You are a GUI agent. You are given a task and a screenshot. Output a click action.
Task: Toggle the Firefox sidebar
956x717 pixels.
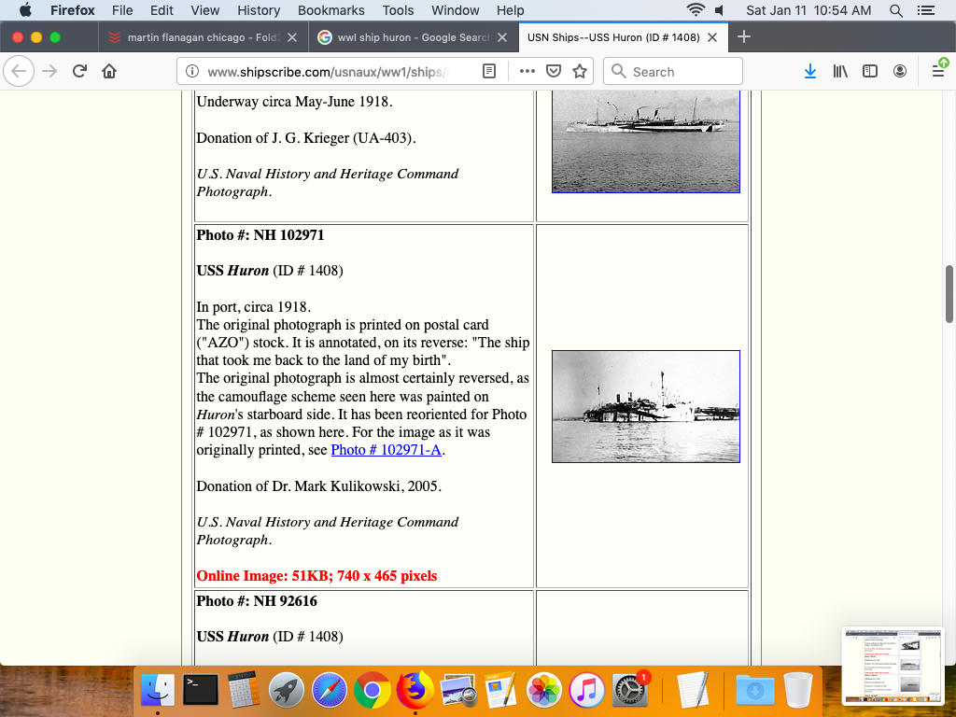click(870, 72)
